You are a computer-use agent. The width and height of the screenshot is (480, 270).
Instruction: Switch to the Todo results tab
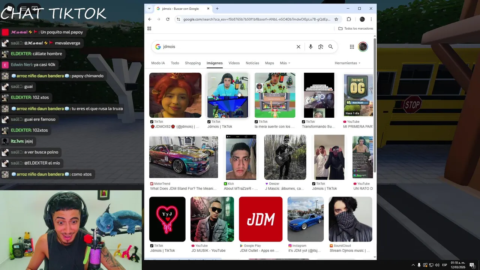tap(175, 63)
